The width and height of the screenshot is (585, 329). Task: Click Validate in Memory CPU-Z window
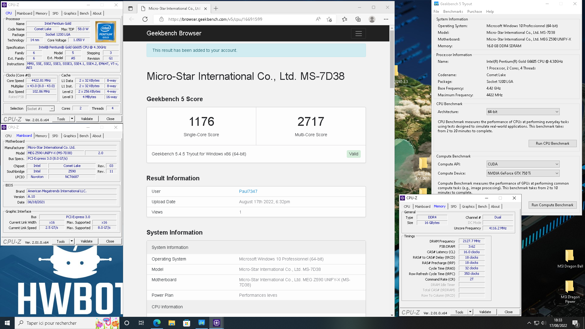tap(485, 312)
